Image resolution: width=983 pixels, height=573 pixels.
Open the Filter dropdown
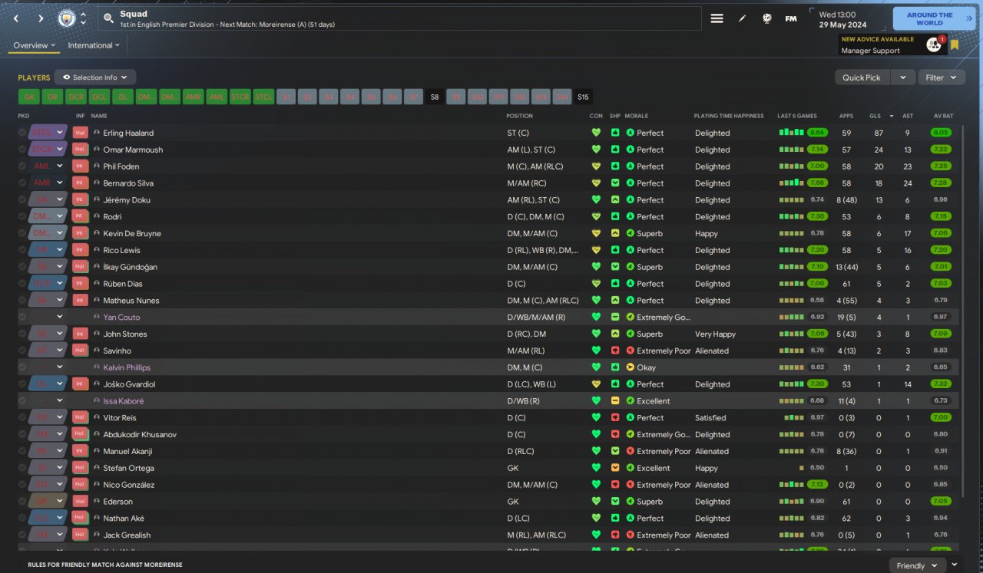pyautogui.click(x=941, y=77)
